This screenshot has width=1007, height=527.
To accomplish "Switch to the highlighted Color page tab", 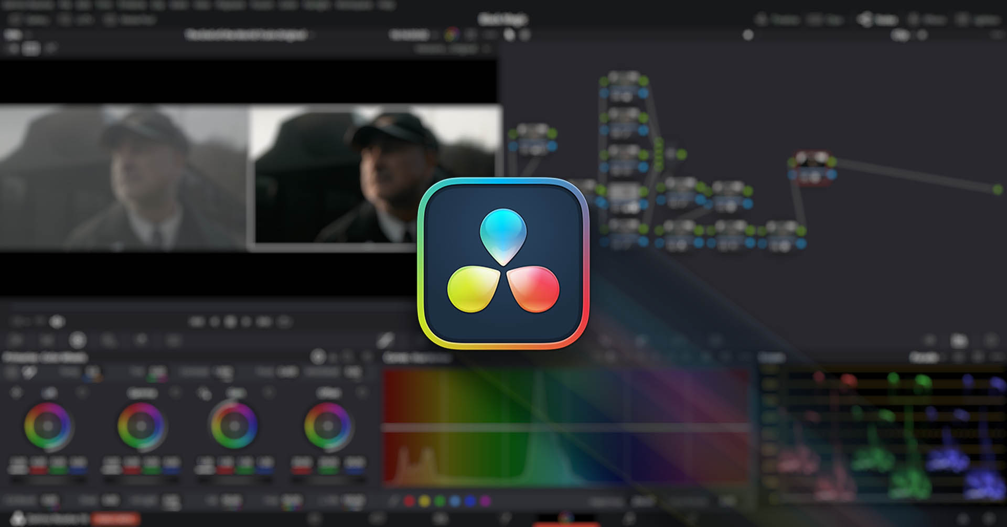I will 565,518.
